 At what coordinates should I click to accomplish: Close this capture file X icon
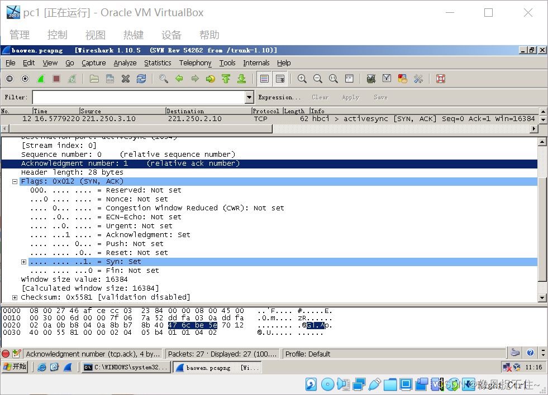126,79
